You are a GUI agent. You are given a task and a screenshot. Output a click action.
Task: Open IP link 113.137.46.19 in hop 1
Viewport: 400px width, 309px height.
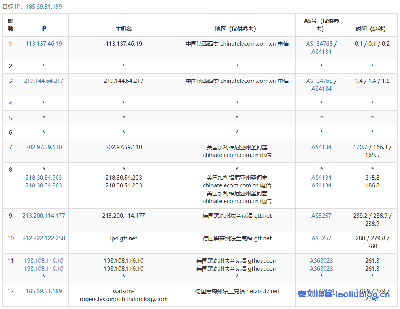point(43,44)
